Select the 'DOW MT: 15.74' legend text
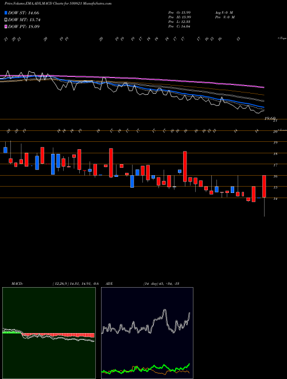The height and width of the screenshot is (379, 287). pyautogui.click(x=24, y=20)
